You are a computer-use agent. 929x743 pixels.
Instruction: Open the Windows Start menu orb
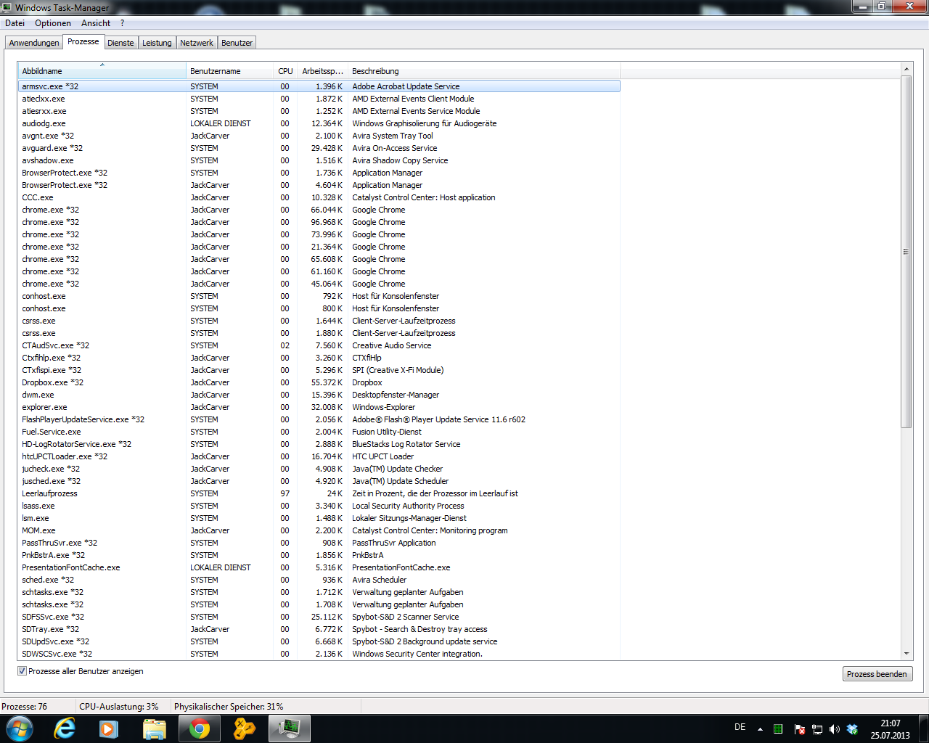point(20,728)
